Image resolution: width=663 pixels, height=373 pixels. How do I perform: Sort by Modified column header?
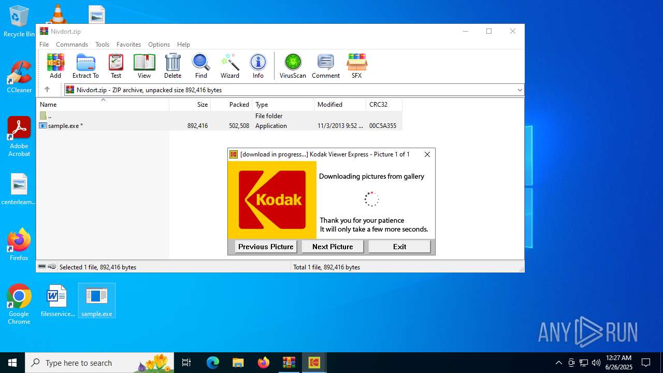coord(340,105)
